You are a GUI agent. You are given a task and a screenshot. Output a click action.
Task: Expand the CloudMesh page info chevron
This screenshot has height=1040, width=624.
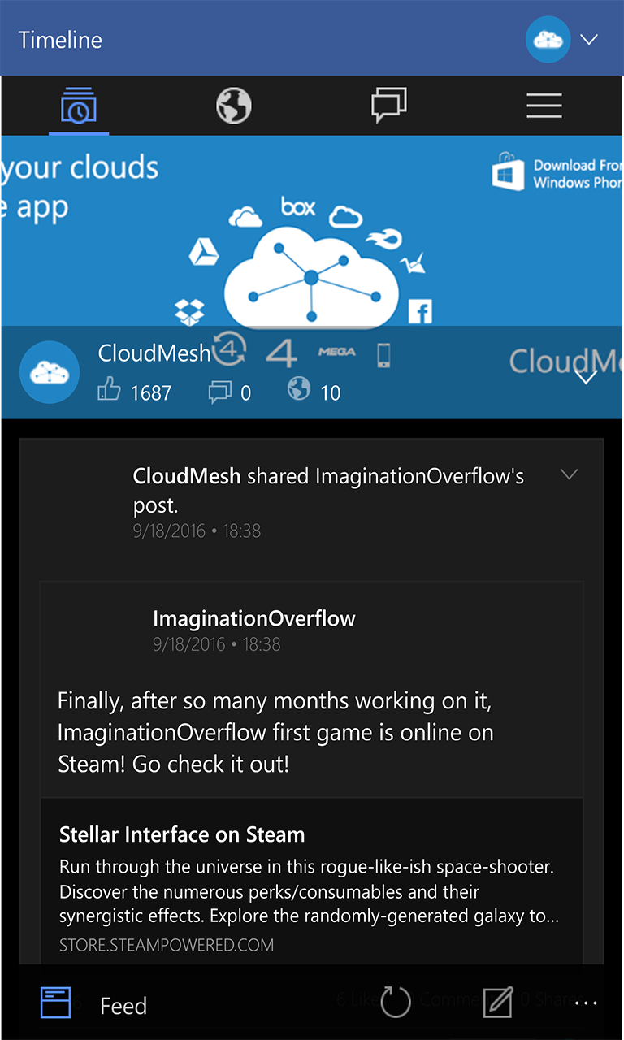pos(586,377)
